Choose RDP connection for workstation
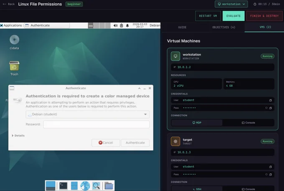 click(x=197, y=123)
